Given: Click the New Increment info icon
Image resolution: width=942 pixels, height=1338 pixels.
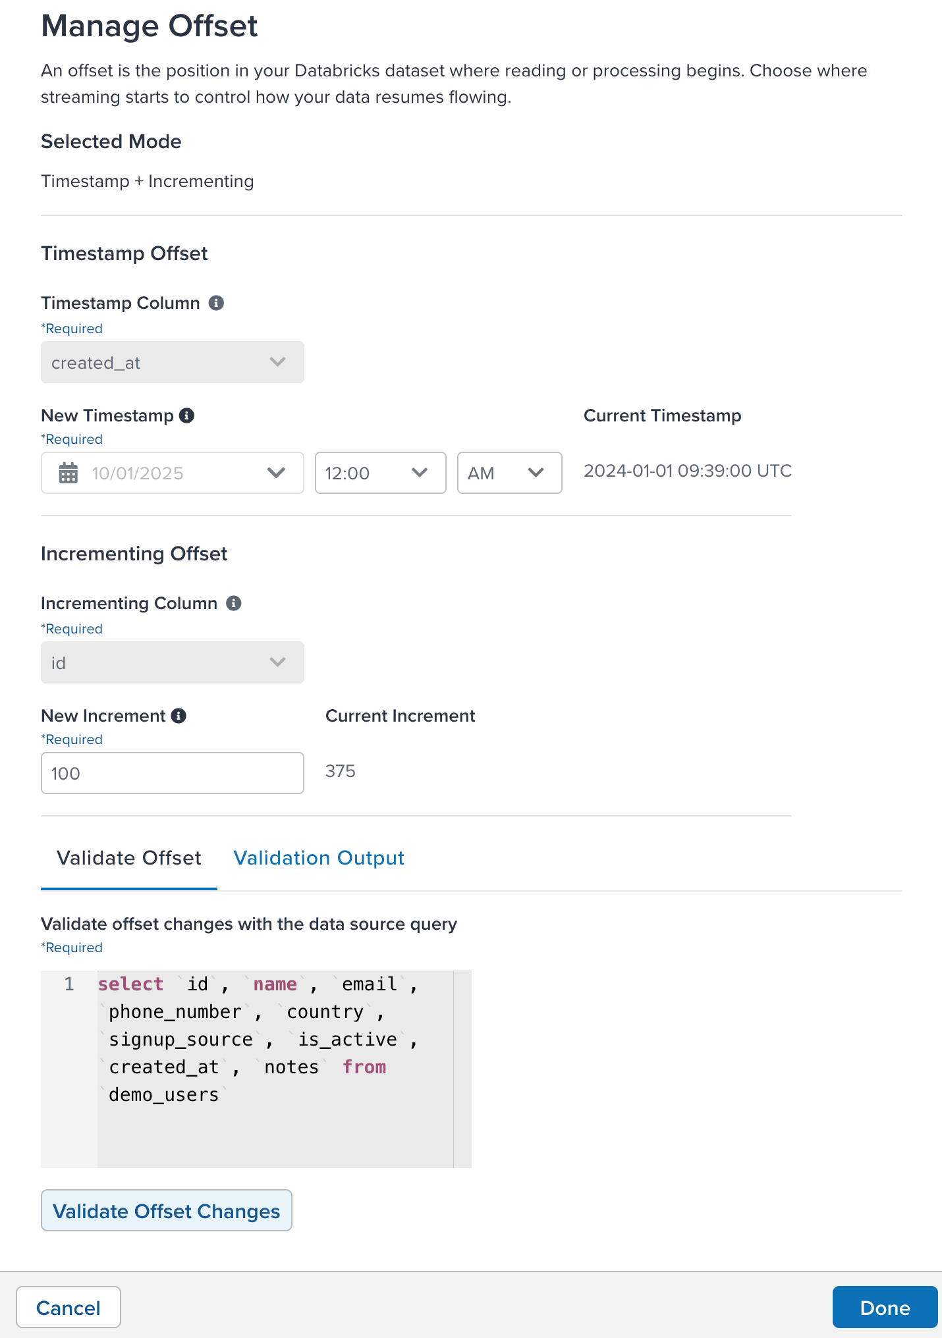Looking at the screenshot, I should point(179,716).
